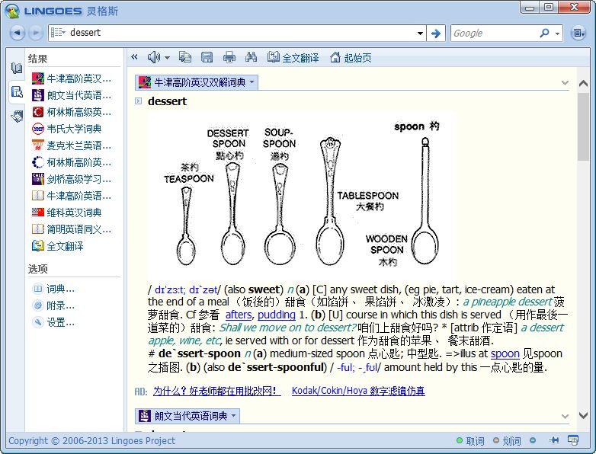Click the binoculars find icon
Viewport: 596px width, 454px height.
click(251, 57)
